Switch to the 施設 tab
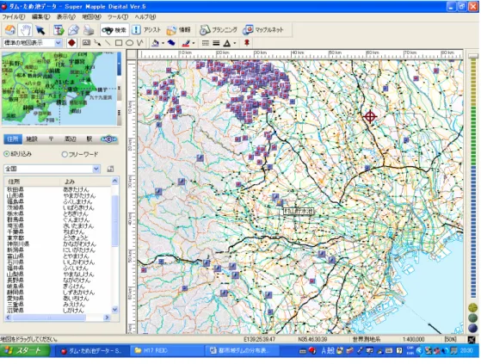Image resolution: width=481 pixels, height=364 pixels. click(x=32, y=139)
